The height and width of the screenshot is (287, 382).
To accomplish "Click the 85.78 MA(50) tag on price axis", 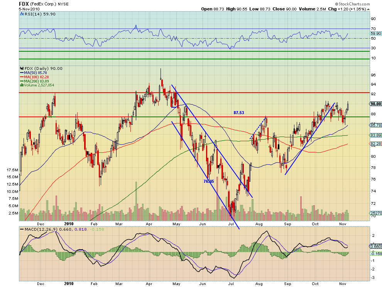I will pyautogui.click(x=375, y=125).
